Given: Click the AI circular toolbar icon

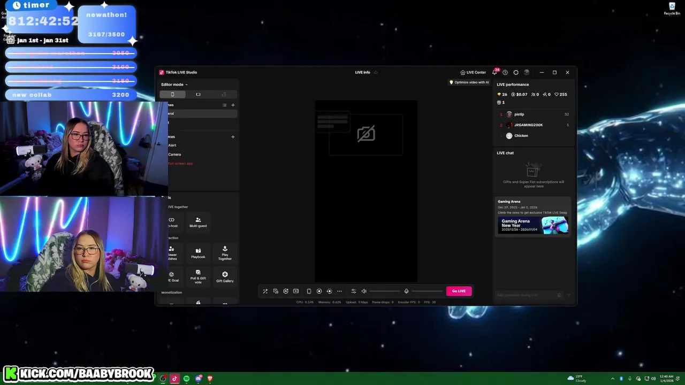Looking at the screenshot, I should (x=286, y=291).
